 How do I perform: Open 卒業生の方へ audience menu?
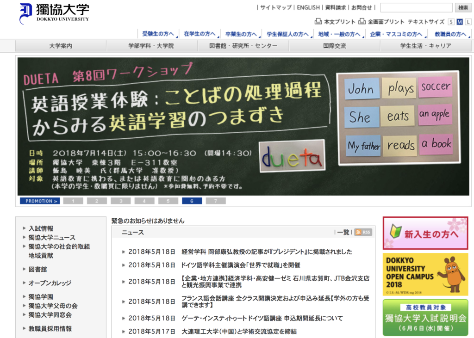(241, 34)
